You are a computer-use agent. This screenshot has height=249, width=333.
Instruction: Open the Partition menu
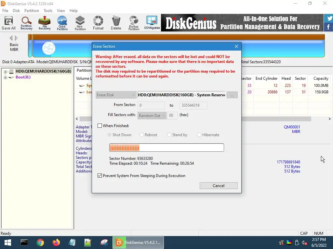(32, 11)
